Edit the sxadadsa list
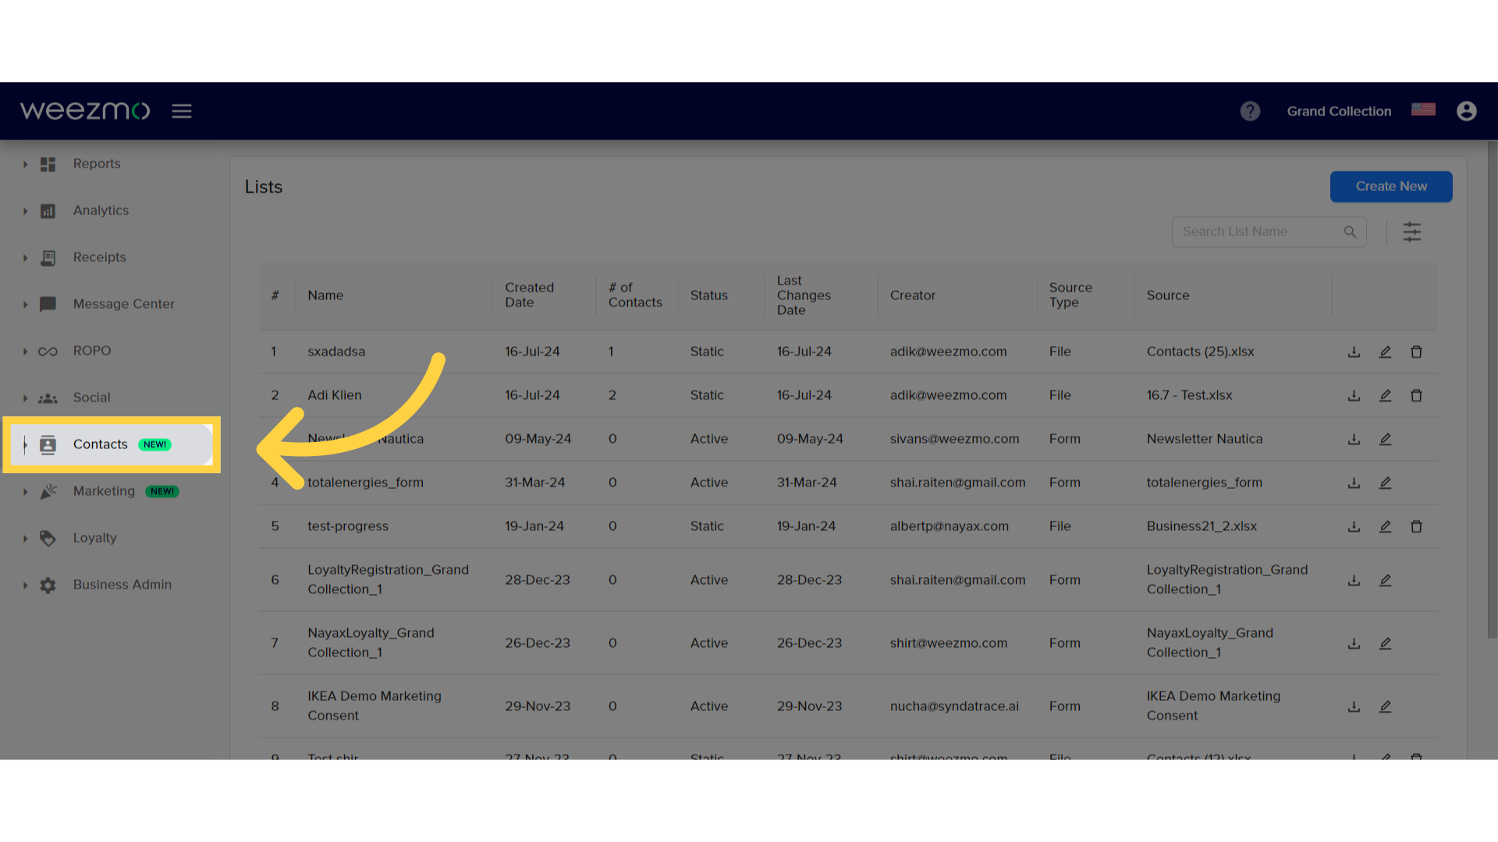The height and width of the screenshot is (842, 1498). (x=1385, y=352)
